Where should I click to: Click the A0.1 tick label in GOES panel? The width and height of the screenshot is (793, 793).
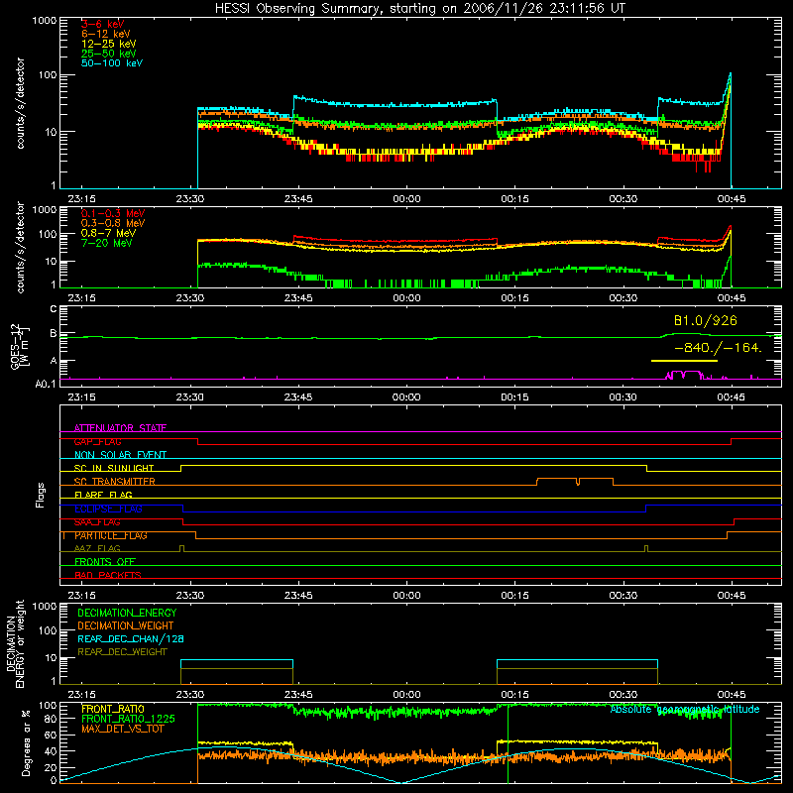tap(46, 384)
